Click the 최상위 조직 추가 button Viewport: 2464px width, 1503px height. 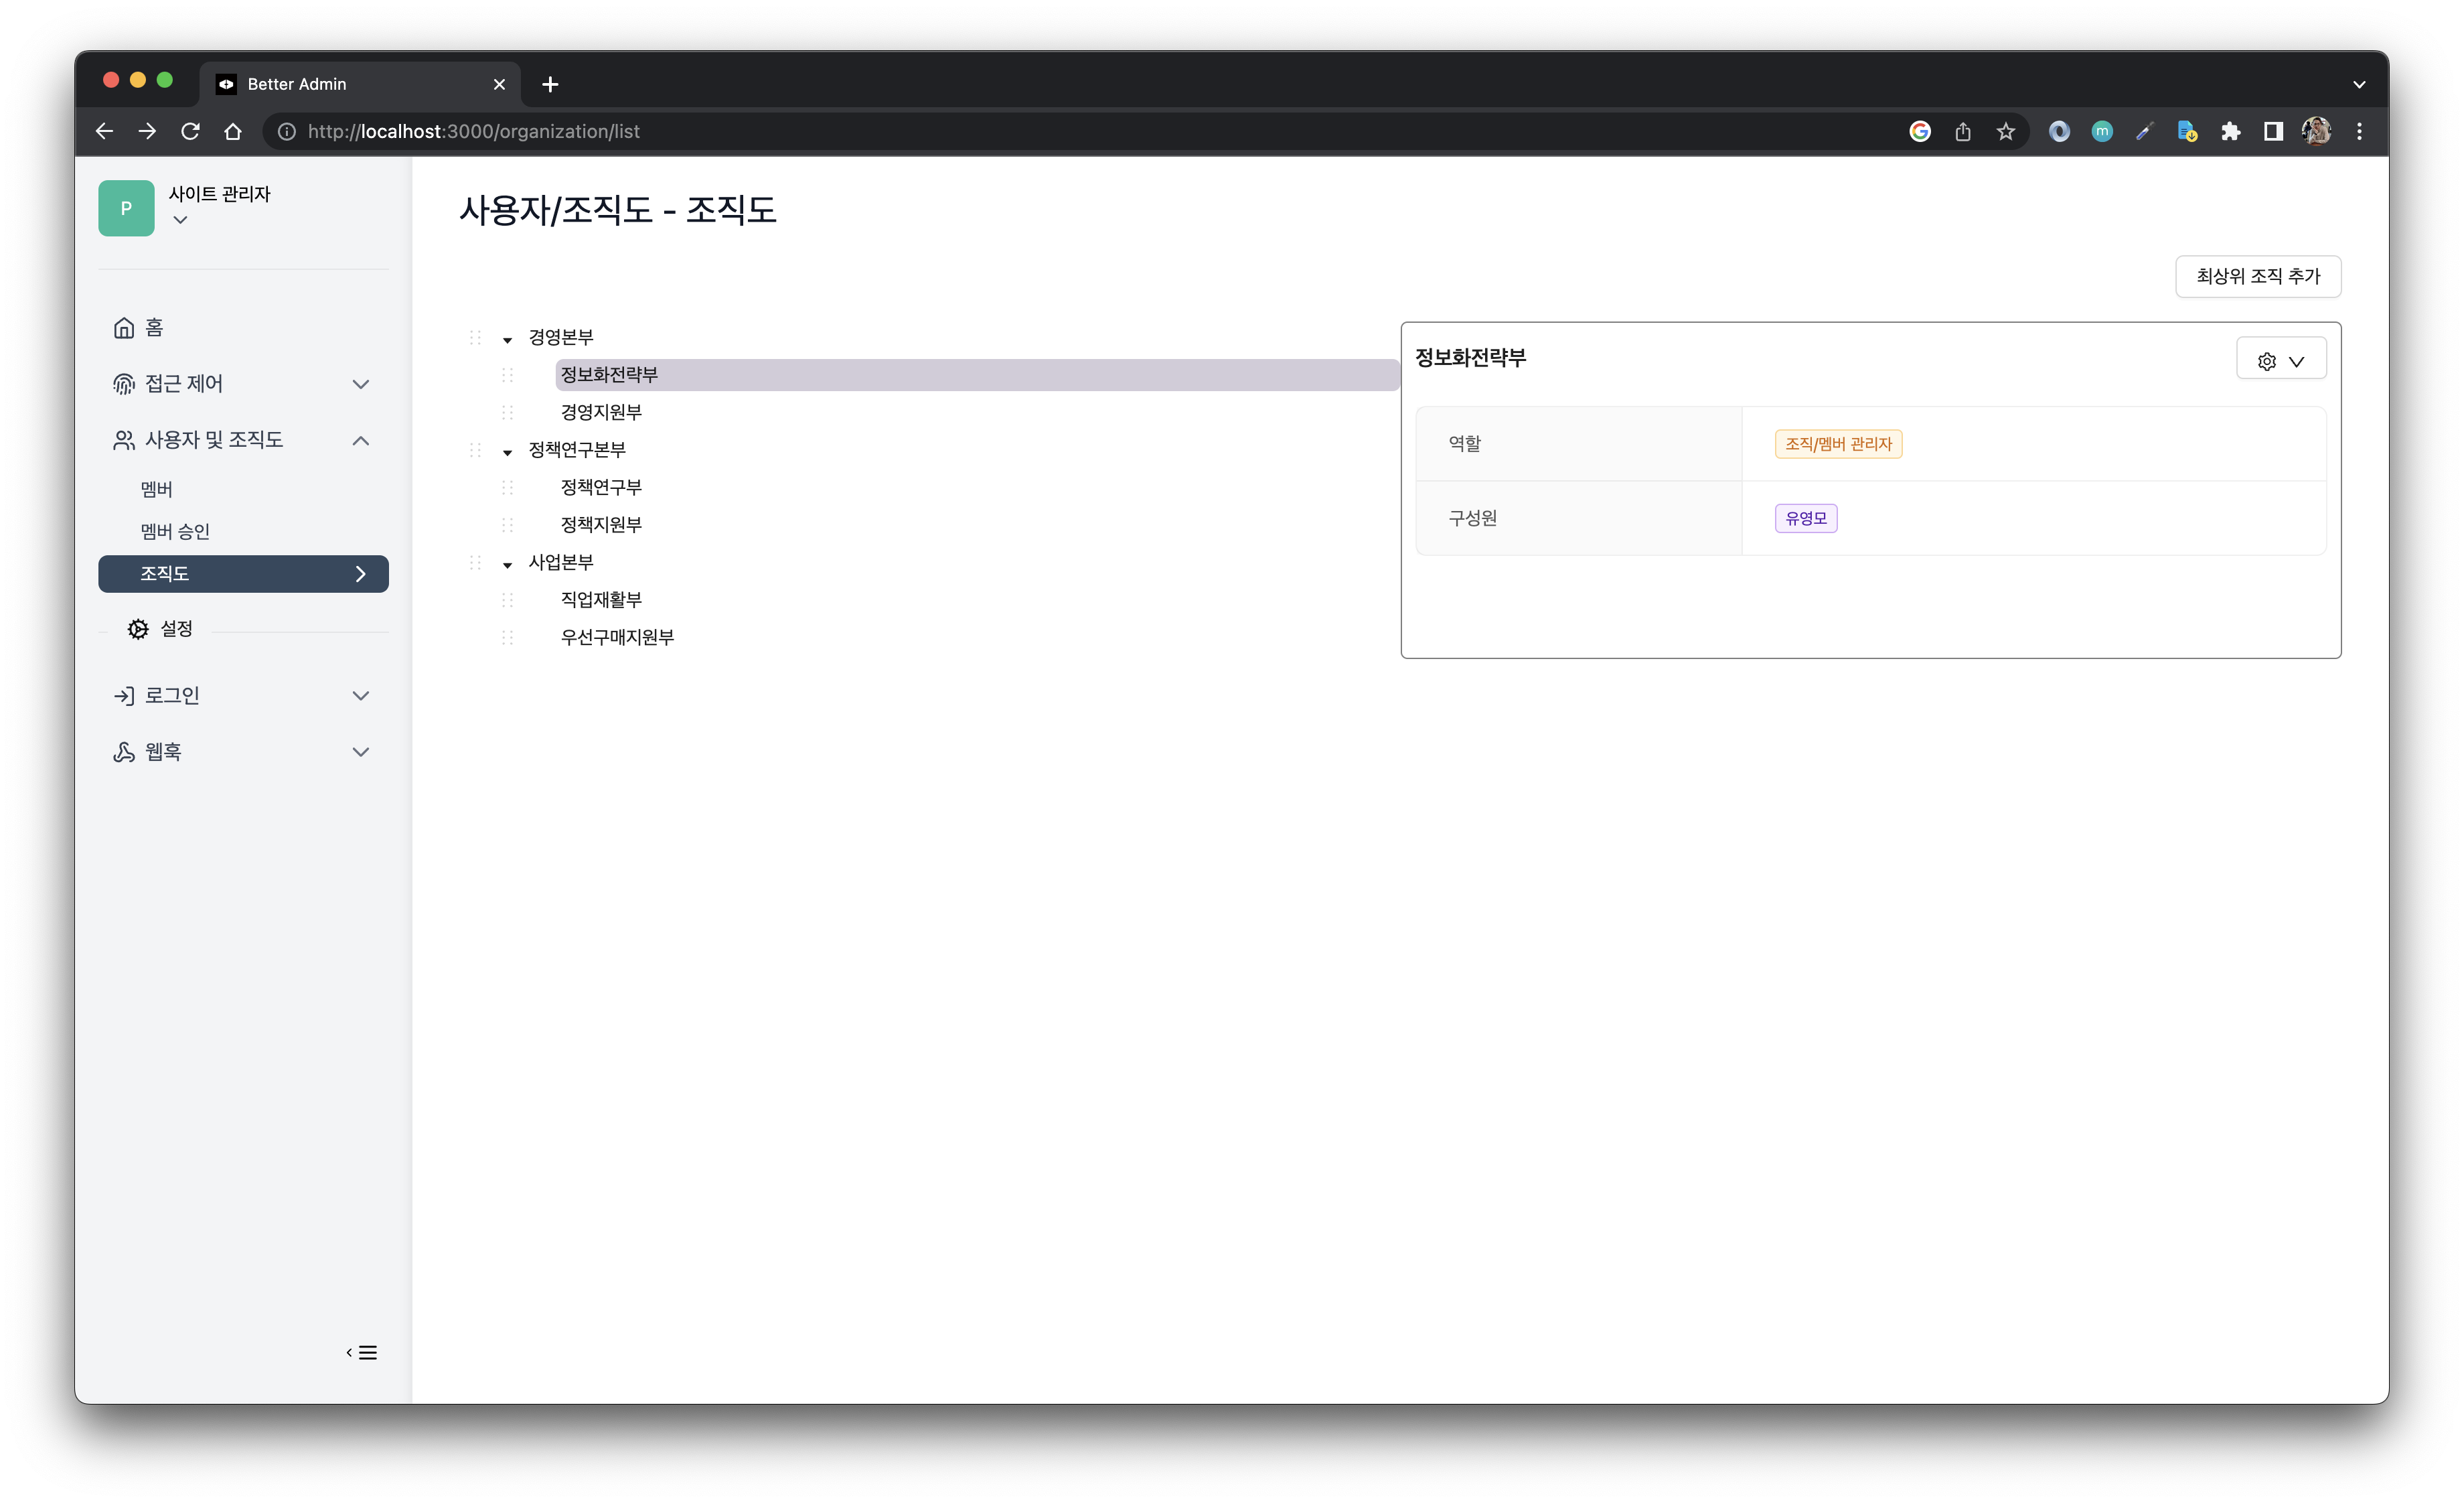[2258, 276]
